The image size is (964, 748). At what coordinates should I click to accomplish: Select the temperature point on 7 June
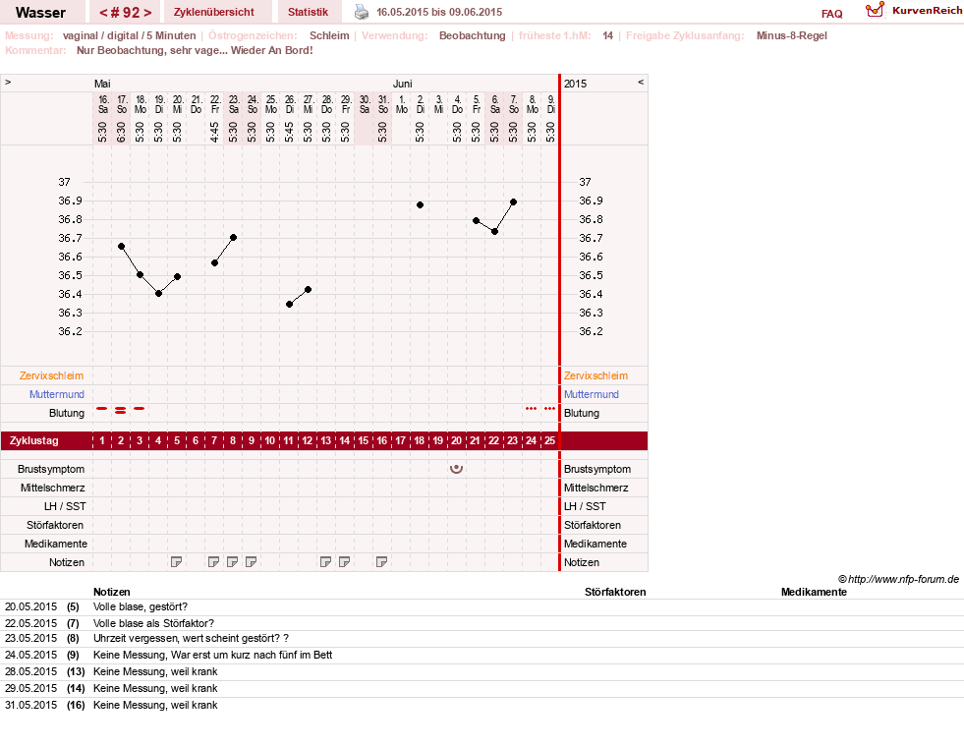coord(513,201)
